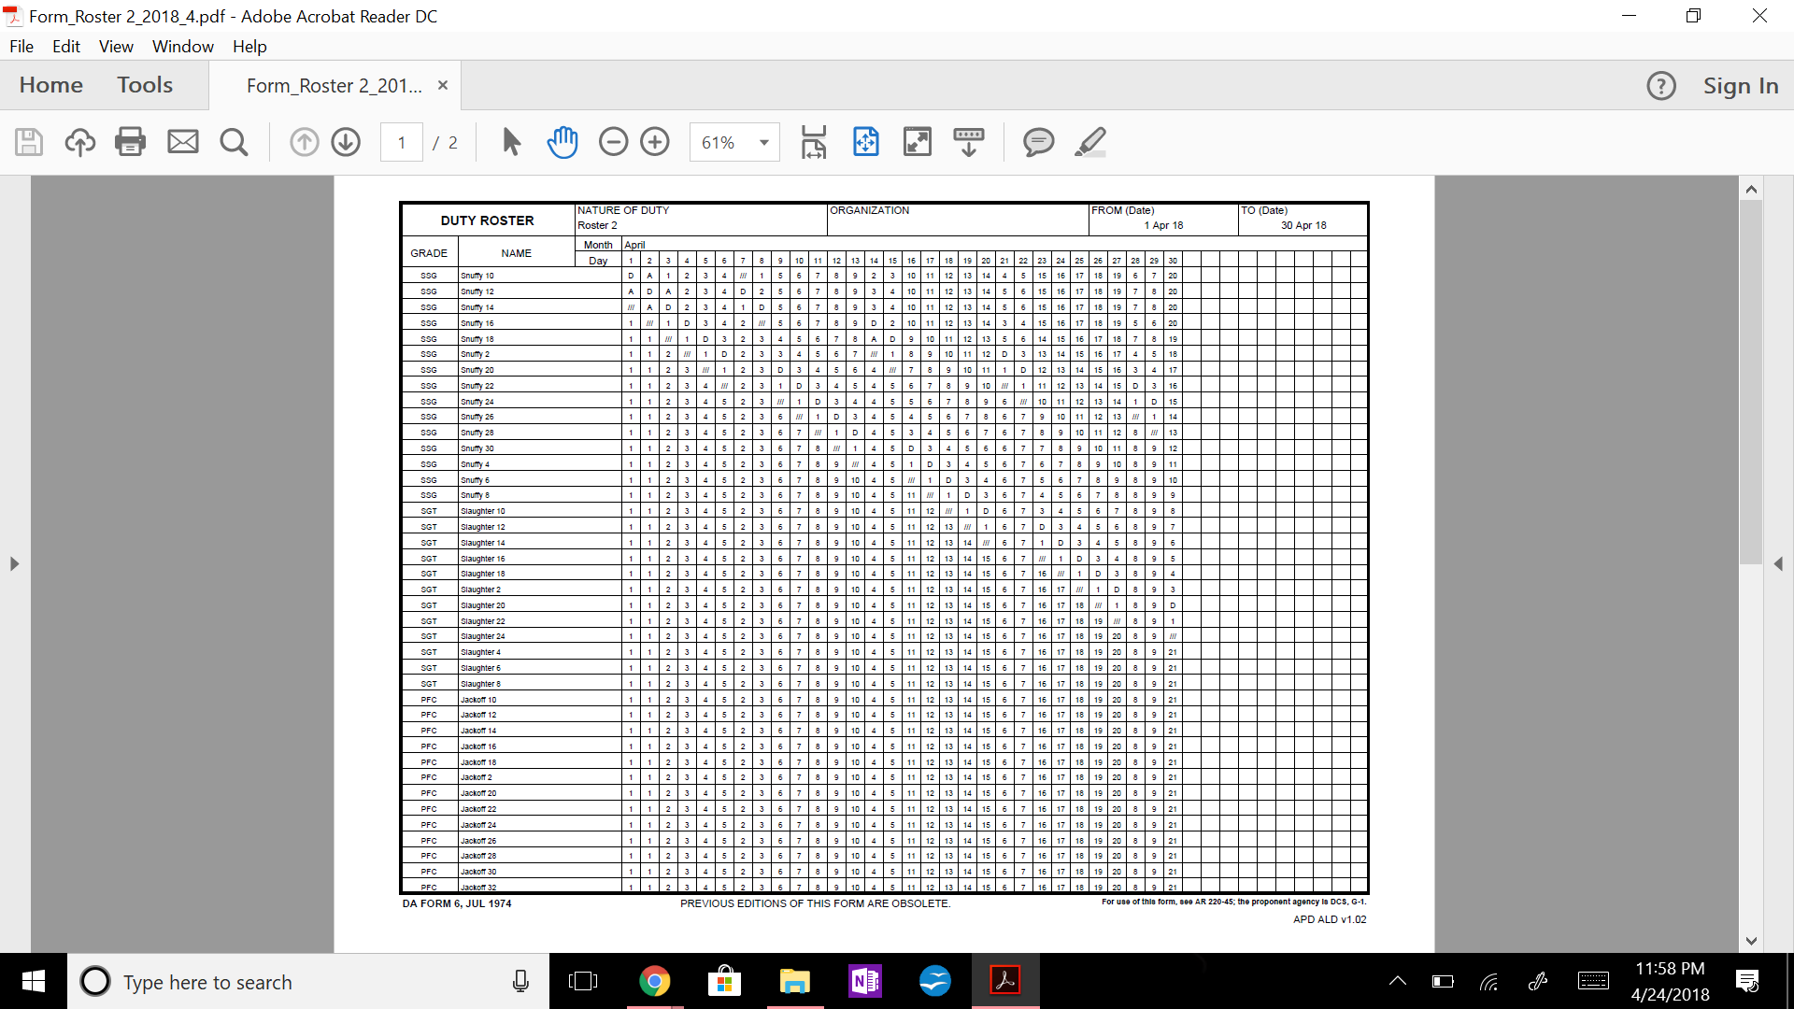
Task: Activate the Selection arrow tool
Action: [x=511, y=142]
